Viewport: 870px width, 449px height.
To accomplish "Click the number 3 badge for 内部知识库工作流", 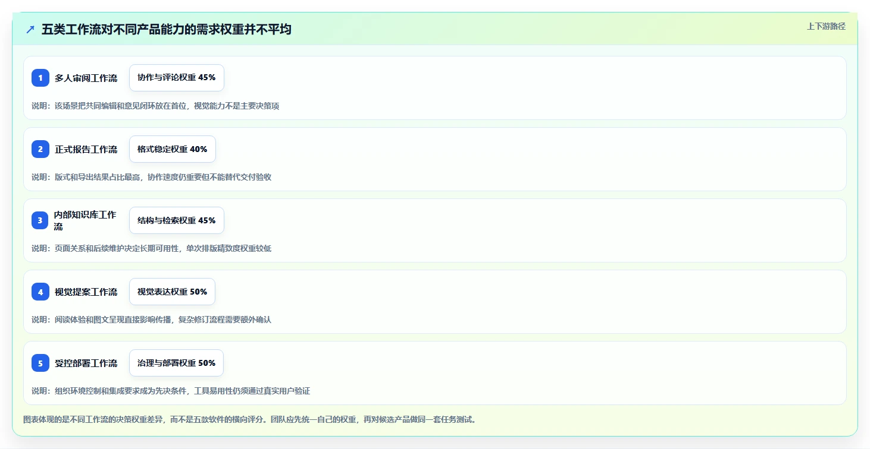I will tap(40, 220).
